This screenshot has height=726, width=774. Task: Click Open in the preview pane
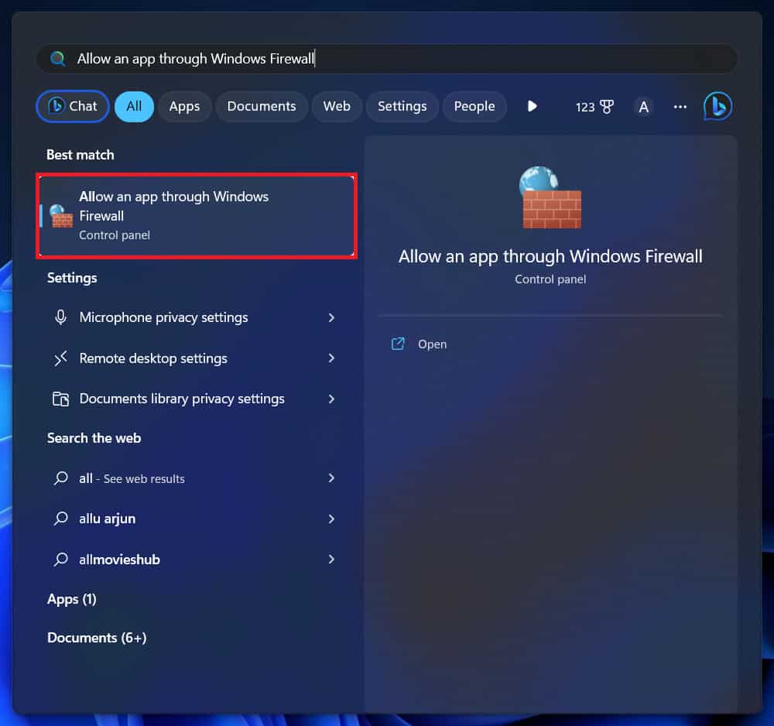pos(432,344)
